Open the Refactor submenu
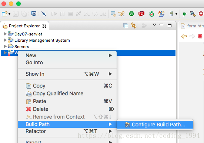Image resolution: width=204 pixels, height=143 pixels. click(x=67, y=131)
